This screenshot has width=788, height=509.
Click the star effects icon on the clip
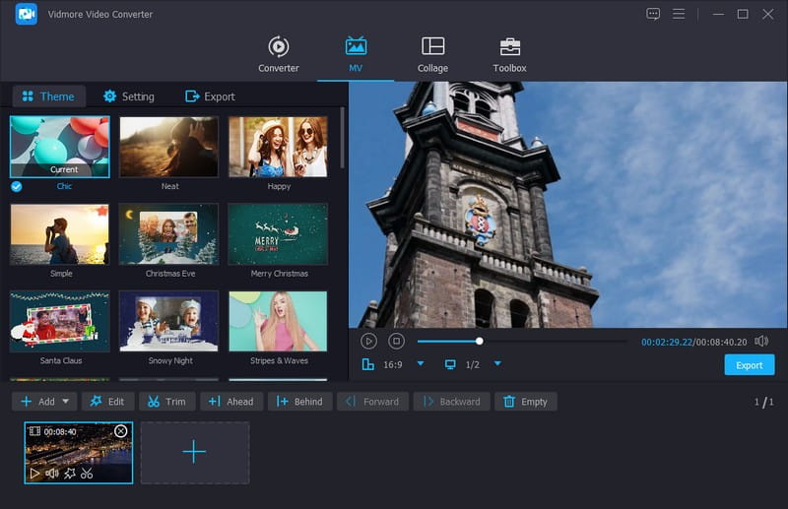pyautogui.click(x=69, y=474)
